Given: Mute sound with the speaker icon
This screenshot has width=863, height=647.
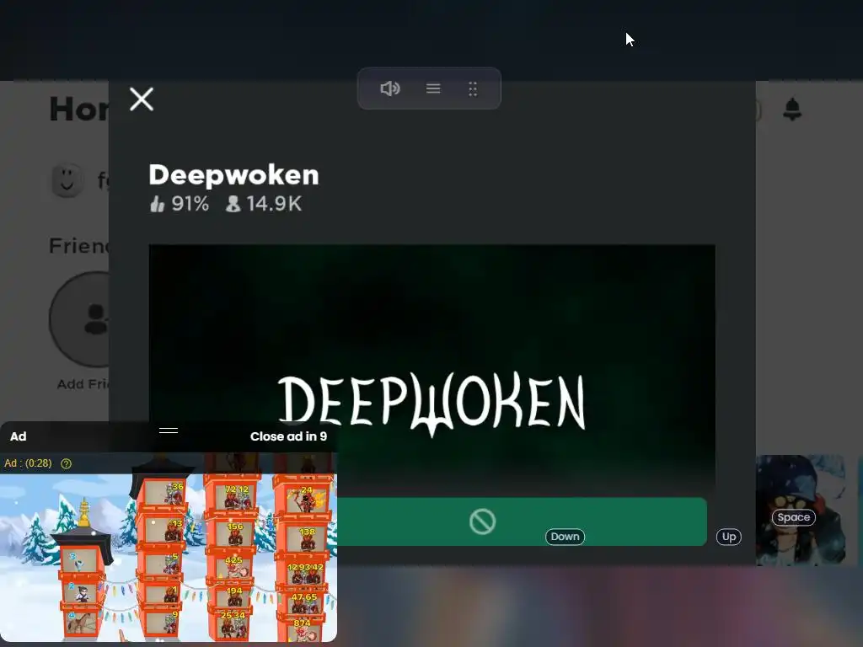Looking at the screenshot, I should 389,88.
